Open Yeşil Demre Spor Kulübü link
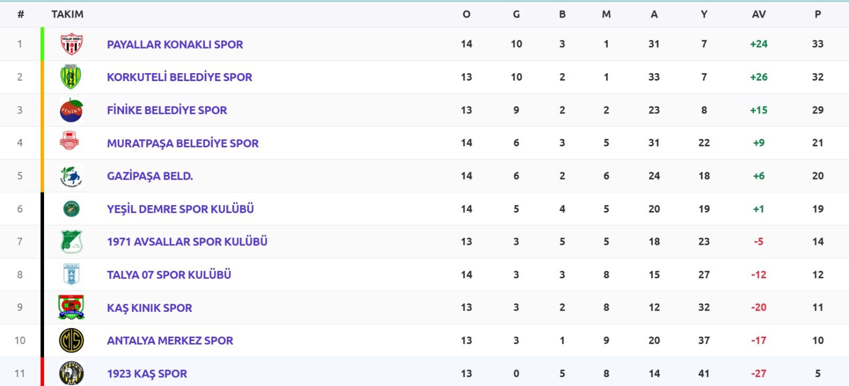Image resolution: width=849 pixels, height=386 pixels. pyautogui.click(x=180, y=209)
